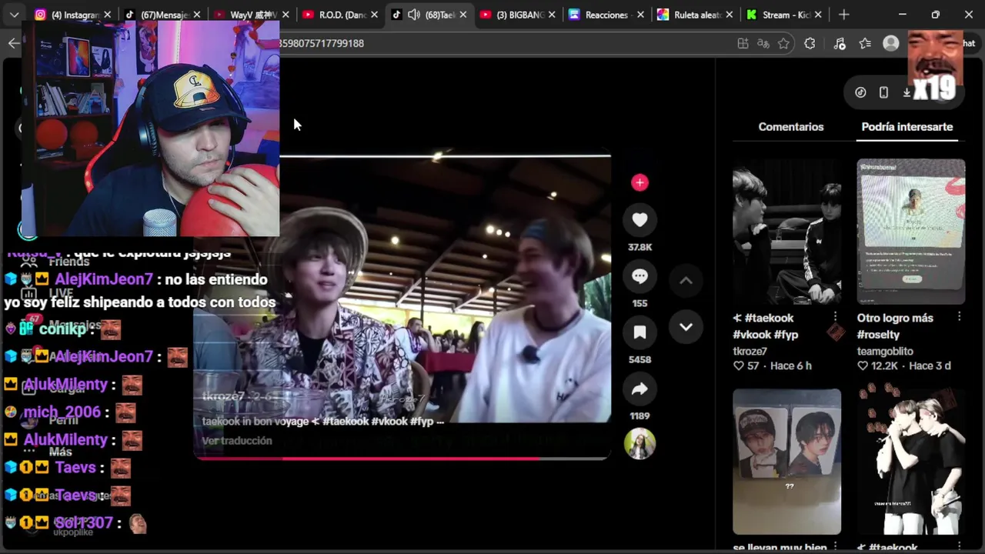This screenshot has width=985, height=554.
Task: Open the browser profile avatar icon
Action: point(891,44)
